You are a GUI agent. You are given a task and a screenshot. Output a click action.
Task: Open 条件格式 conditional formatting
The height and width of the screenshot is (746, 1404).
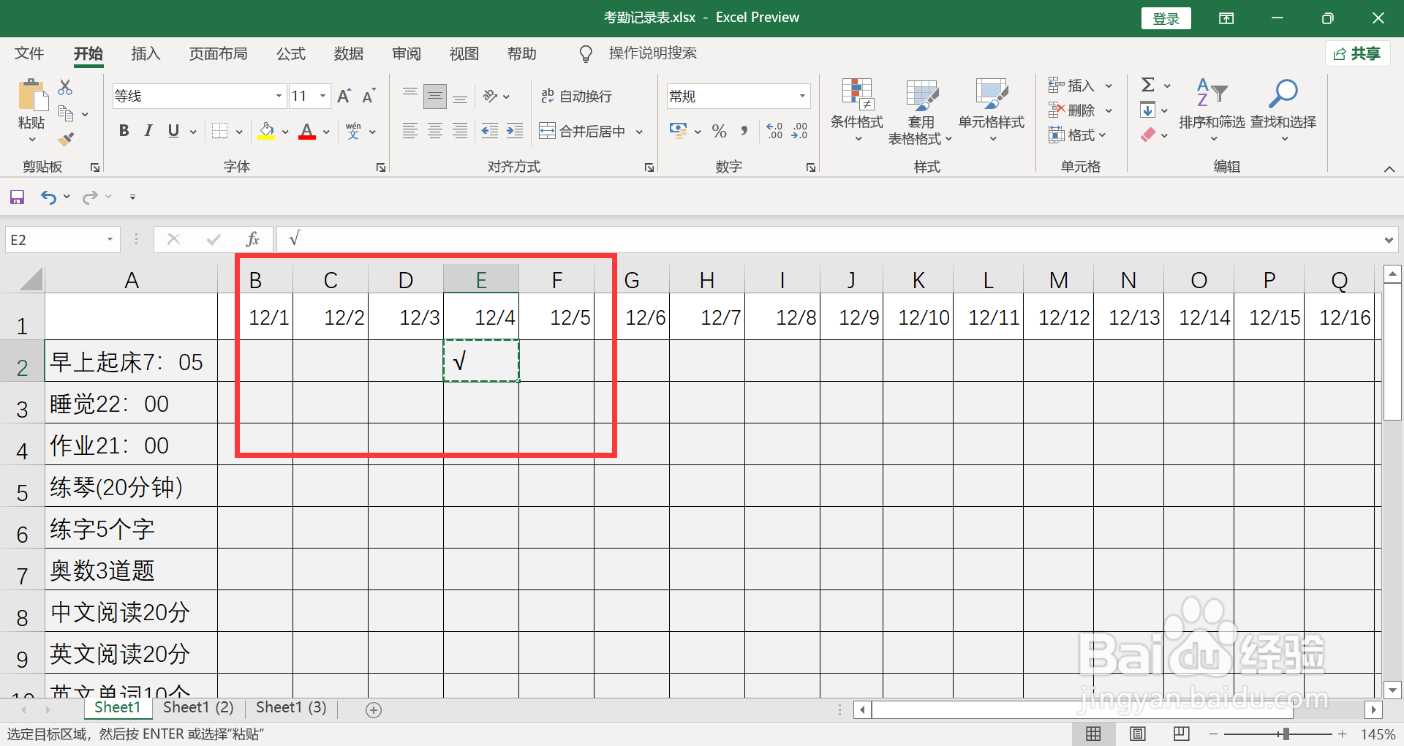click(857, 110)
